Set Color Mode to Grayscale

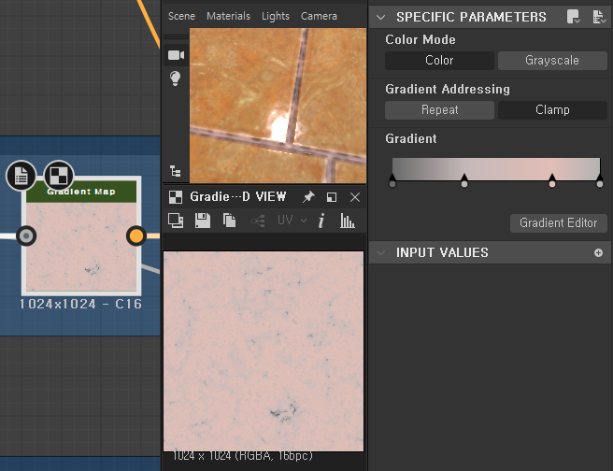coord(552,61)
